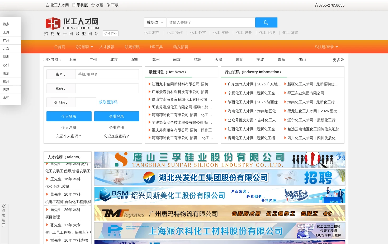Select 上海 in the region navigation bar
Image resolution: width=388 pixels, height=244 pixels.
[x=72, y=59]
